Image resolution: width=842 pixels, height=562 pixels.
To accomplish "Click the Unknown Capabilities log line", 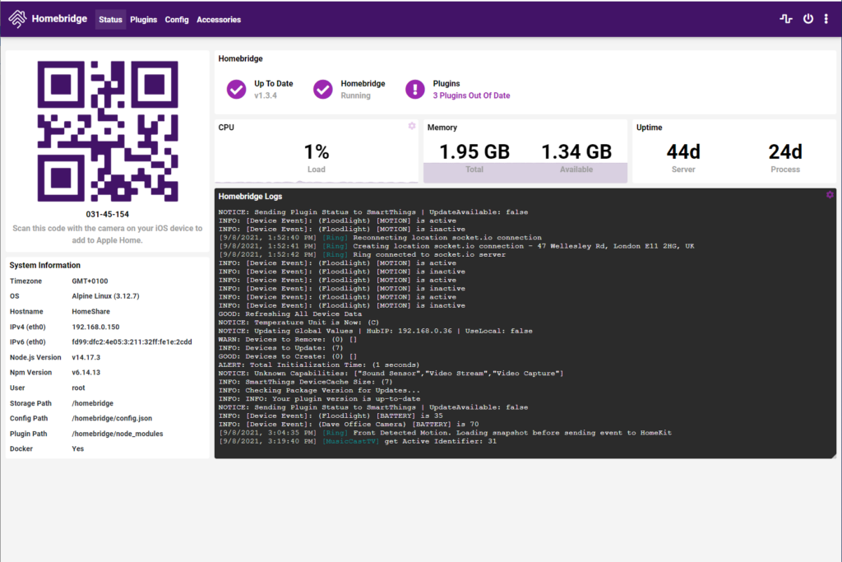I will (x=391, y=374).
